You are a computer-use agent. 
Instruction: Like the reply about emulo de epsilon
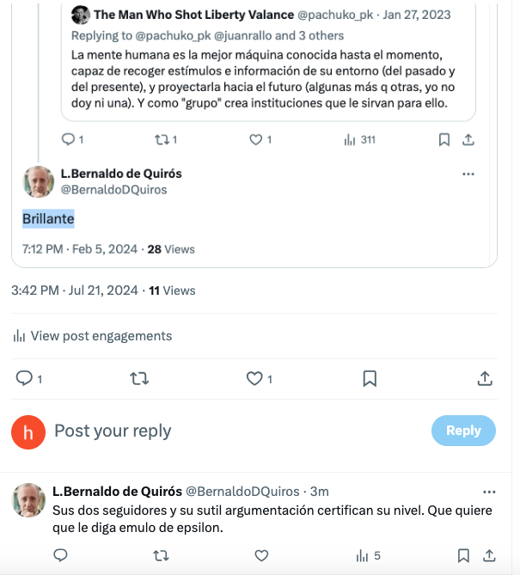261,555
